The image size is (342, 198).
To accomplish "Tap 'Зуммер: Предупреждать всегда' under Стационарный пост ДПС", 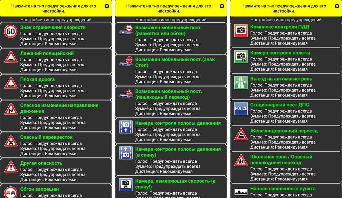I will tap(283, 116).
